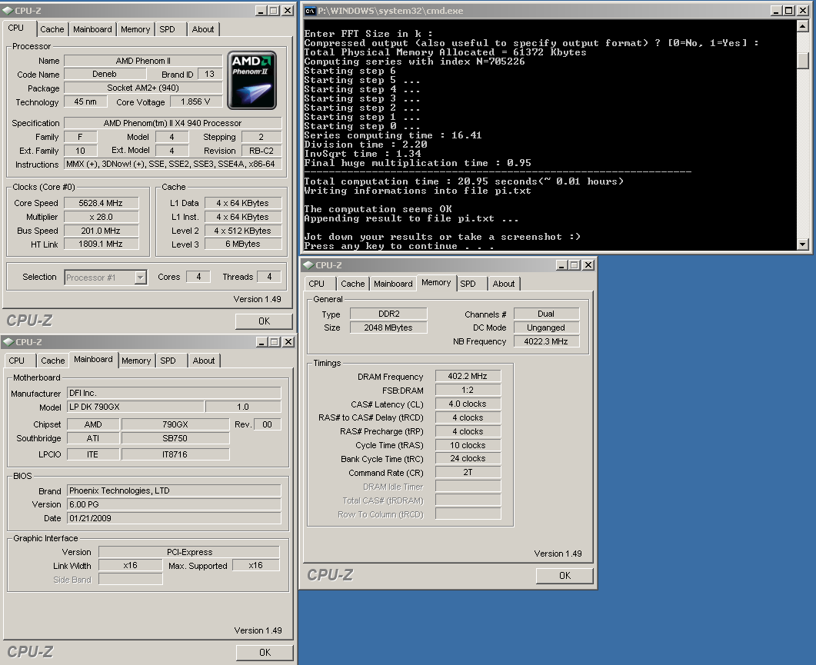Click the NB Frequency value 4022.3 MHz
This screenshot has width=816, height=665.
click(546, 341)
